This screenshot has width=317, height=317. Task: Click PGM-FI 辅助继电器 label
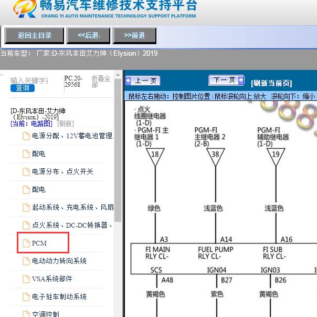pyautogui.click(x=273, y=137)
